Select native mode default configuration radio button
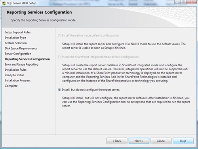Viewport: 198px width, 149px height. tap(59, 35)
